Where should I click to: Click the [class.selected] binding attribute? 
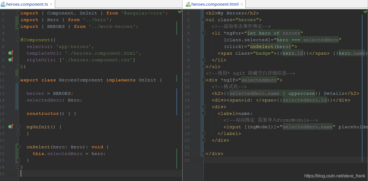click(x=249, y=40)
